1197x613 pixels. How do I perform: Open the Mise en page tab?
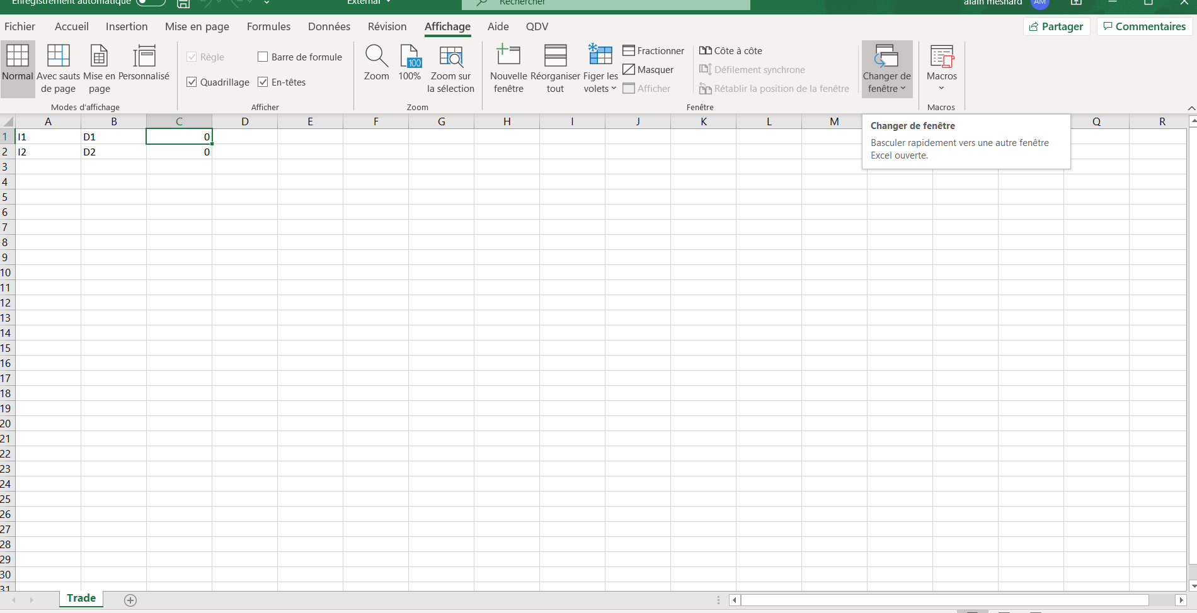[x=197, y=26]
